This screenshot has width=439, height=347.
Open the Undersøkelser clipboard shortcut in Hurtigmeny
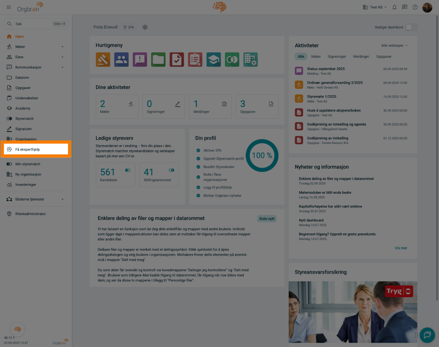pyautogui.click(x=195, y=59)
